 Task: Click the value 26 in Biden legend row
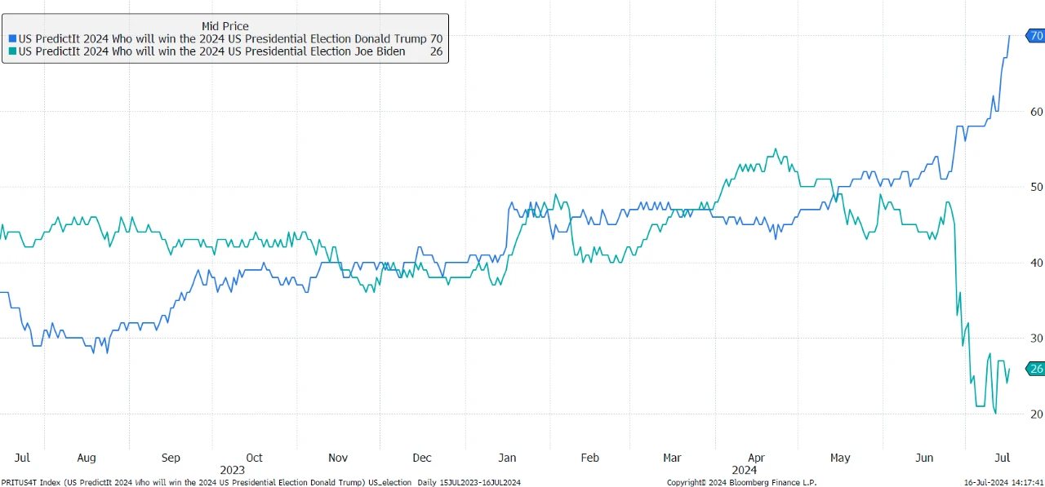click(436, 51)
